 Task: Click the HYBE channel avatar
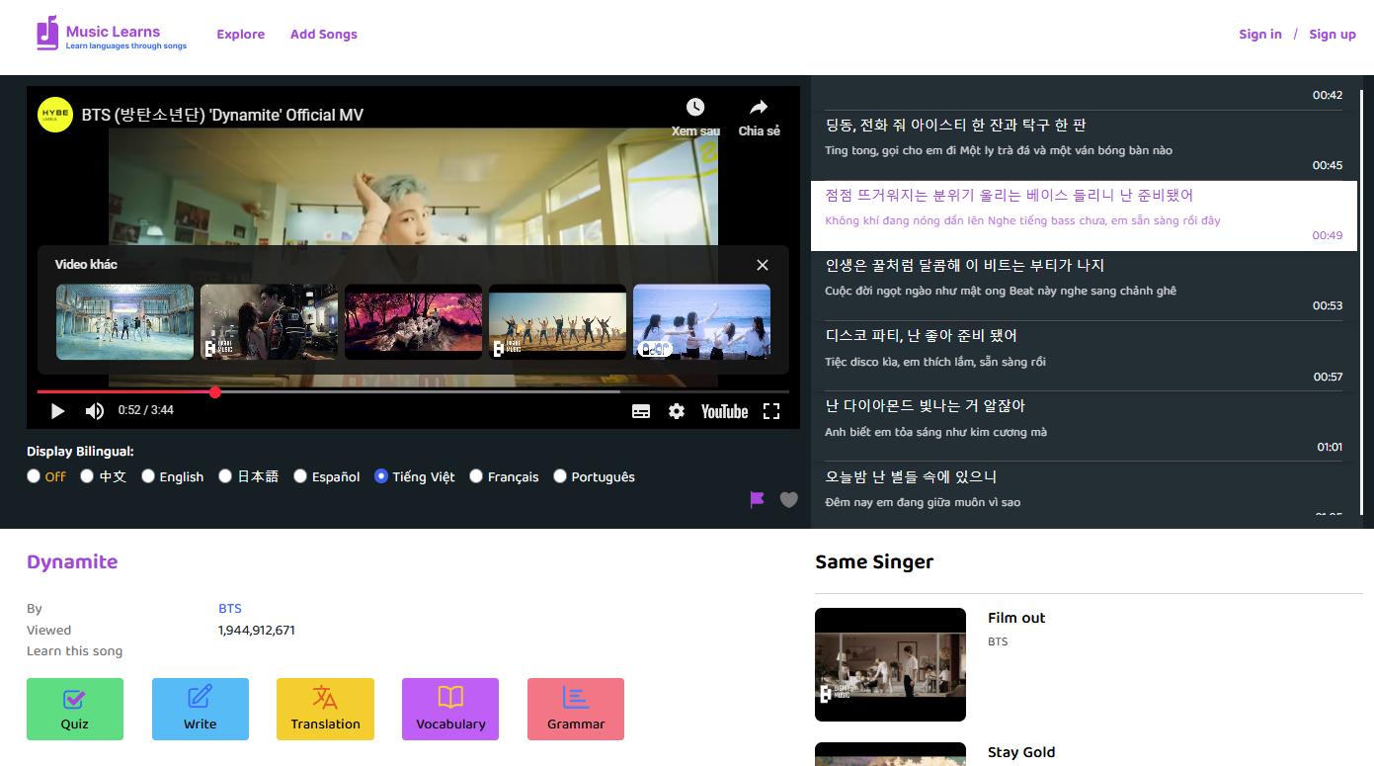coord(55,115)
